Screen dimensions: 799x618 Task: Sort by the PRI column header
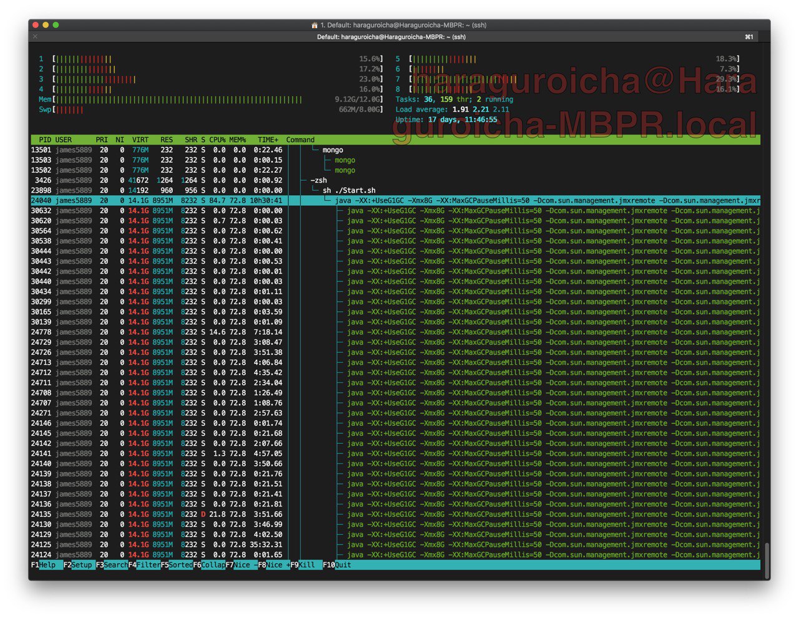pyautogui.click(x=102, y=140)
